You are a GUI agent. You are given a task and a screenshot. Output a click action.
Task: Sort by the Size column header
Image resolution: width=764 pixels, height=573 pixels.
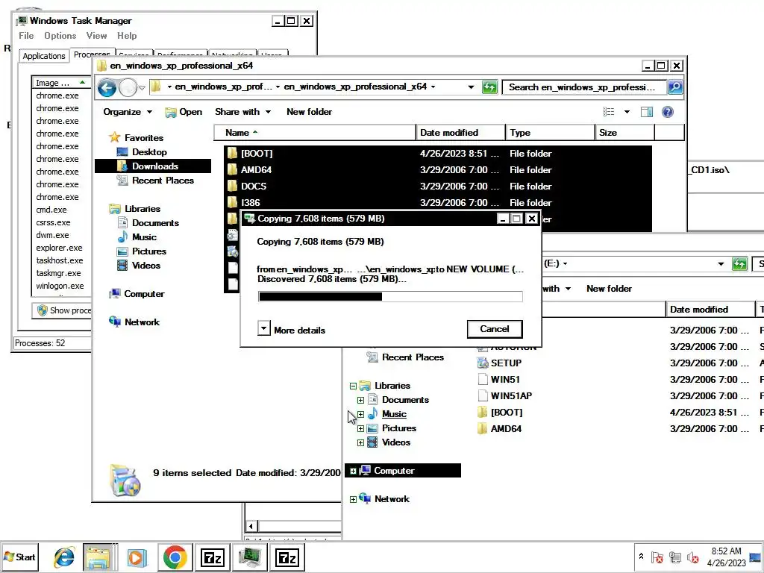coord(624,133)
